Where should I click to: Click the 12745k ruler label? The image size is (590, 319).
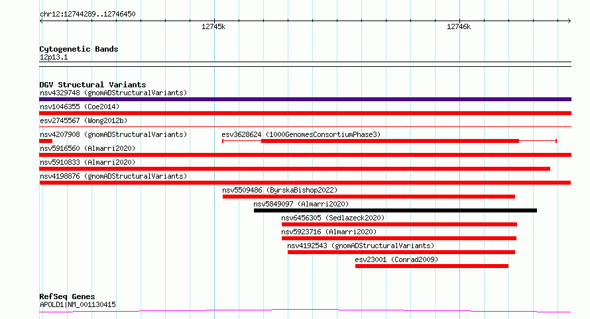click(213, 26)
